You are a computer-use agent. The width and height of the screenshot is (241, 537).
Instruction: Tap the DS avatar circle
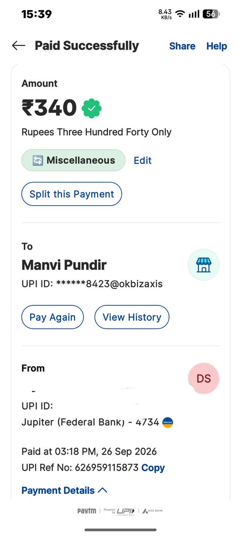pyautogui.click(x=203, y=379)
